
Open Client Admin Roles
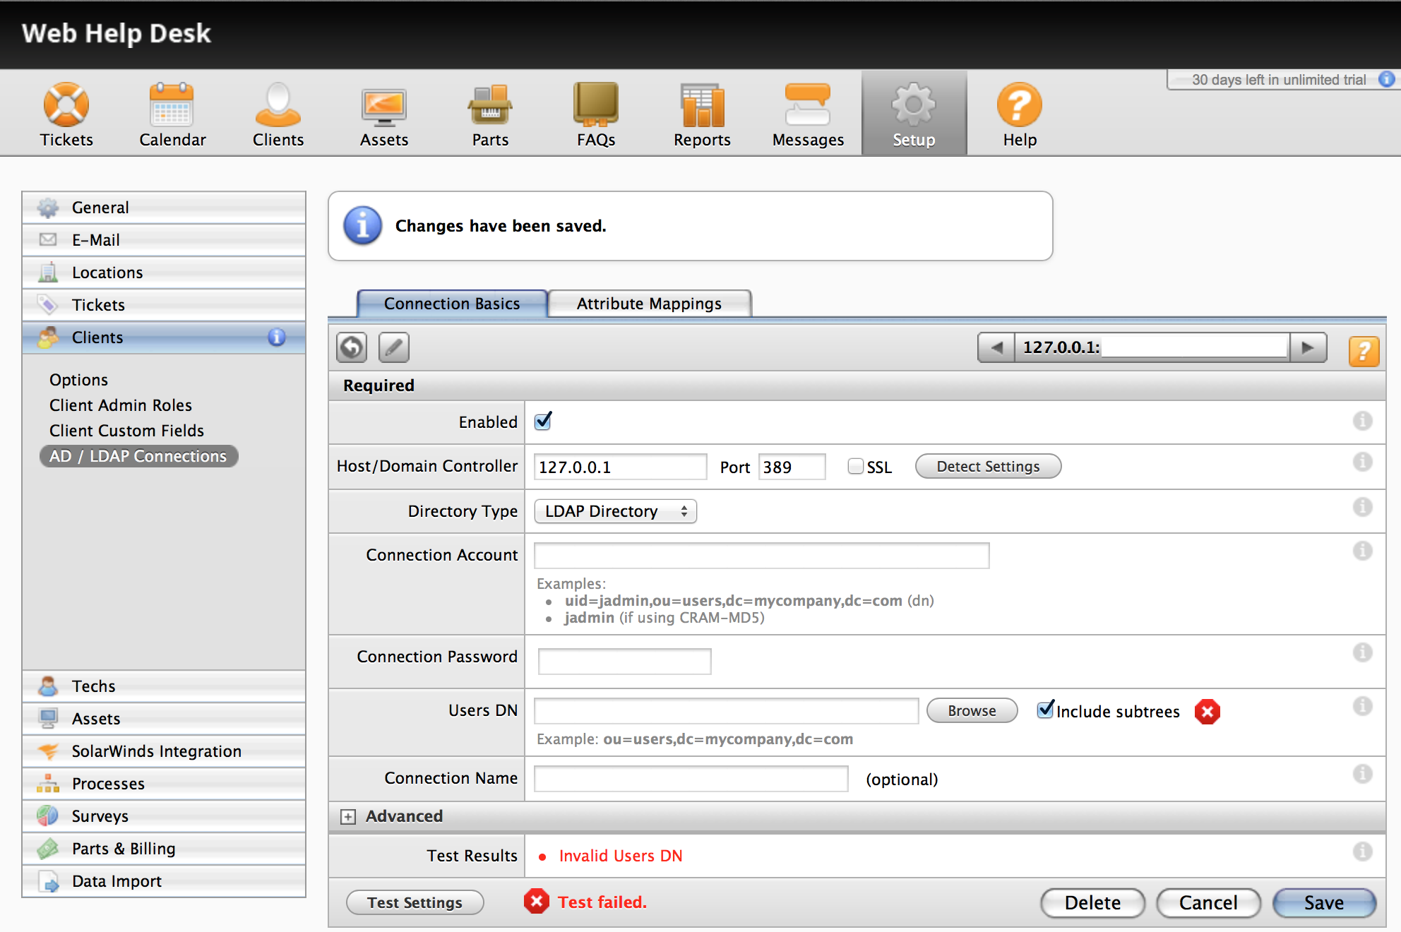click(x=121, y=405)
